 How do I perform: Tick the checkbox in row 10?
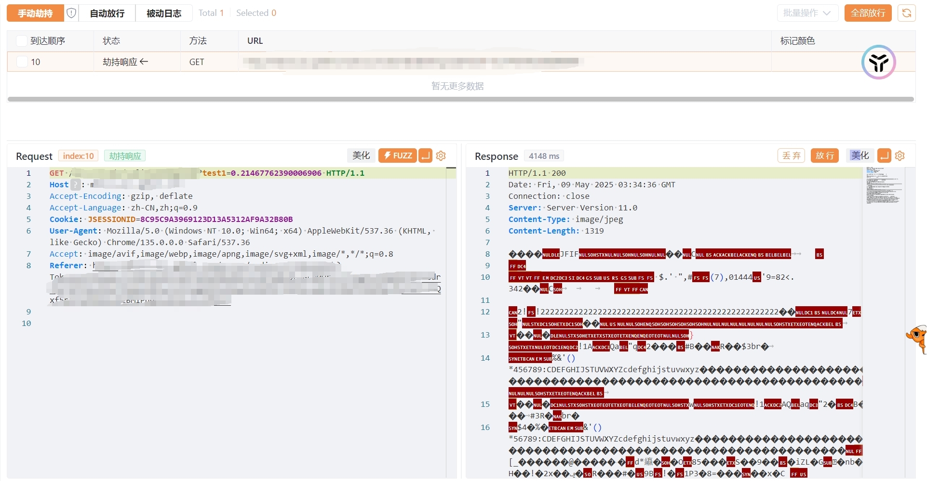click(22, 62)
